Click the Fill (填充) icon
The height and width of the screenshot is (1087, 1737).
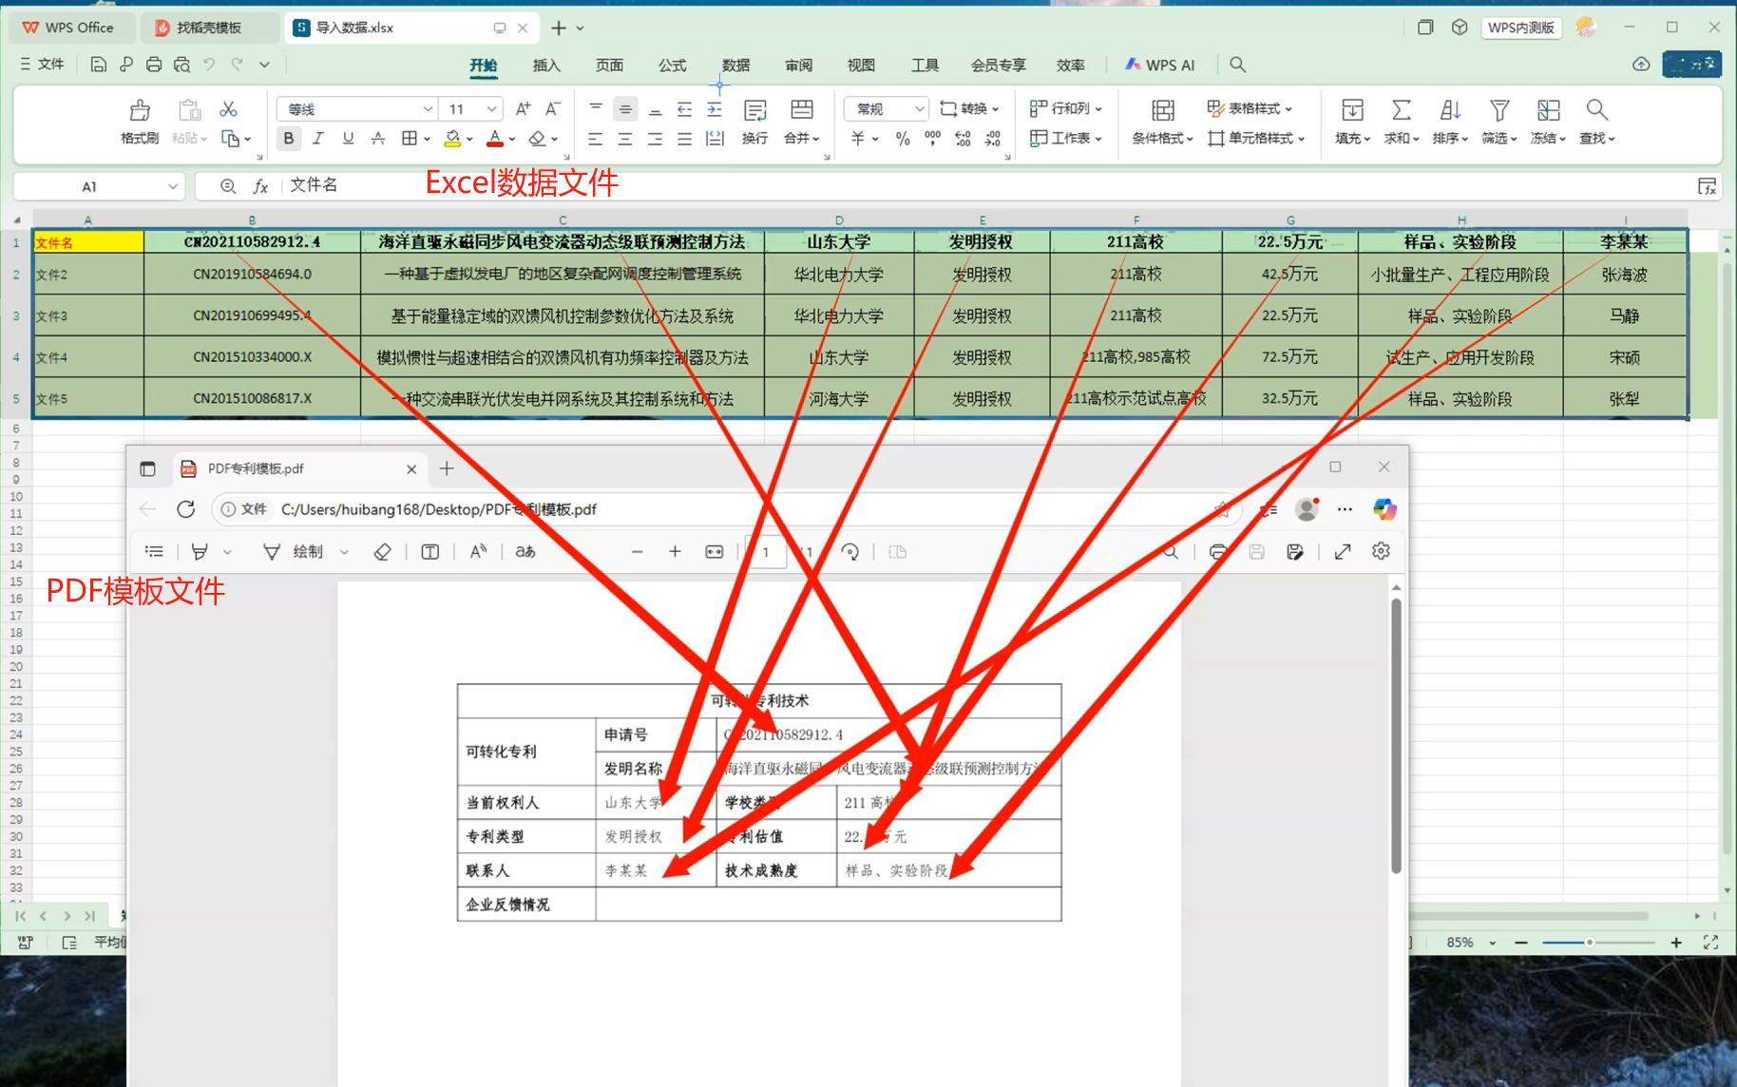pos(1352,110)
